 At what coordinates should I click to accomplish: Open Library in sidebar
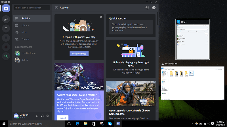[32, 25]
